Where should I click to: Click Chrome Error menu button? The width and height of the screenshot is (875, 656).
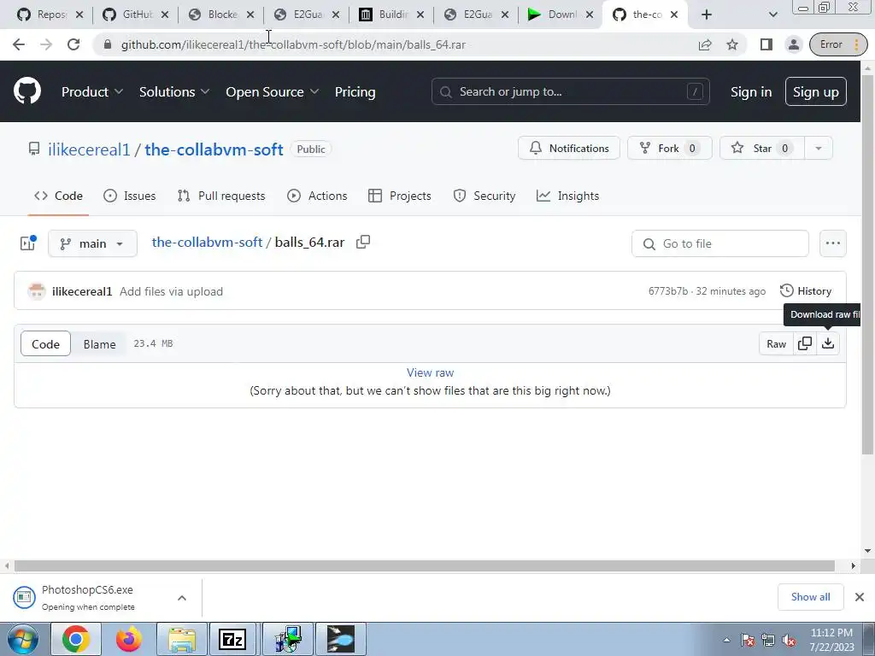838,44
